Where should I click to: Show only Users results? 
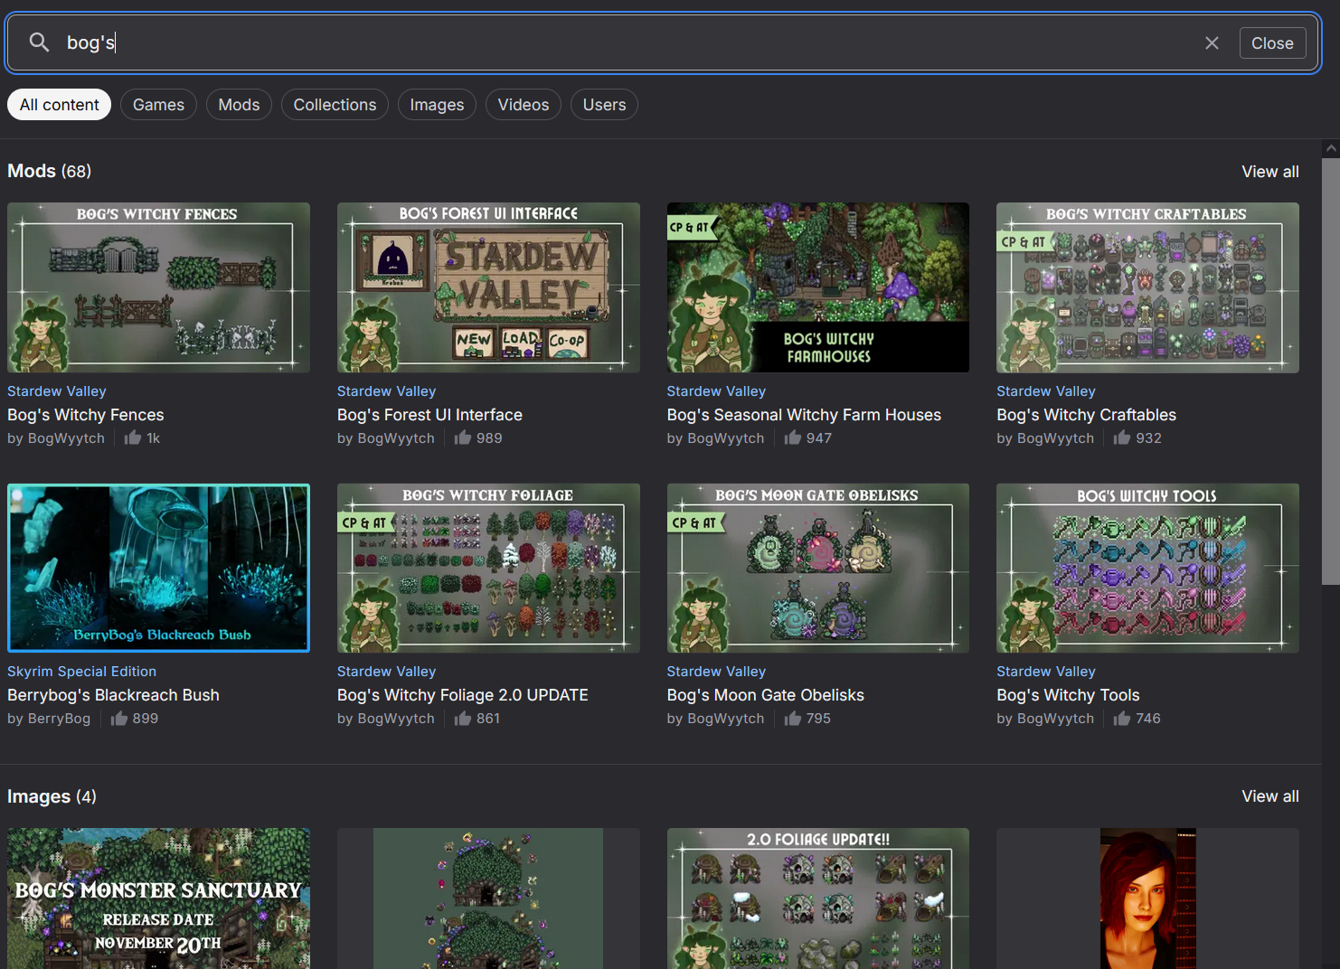tap(604, 105)
